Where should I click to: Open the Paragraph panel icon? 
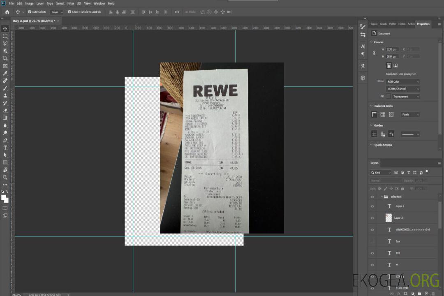(363, 54)
